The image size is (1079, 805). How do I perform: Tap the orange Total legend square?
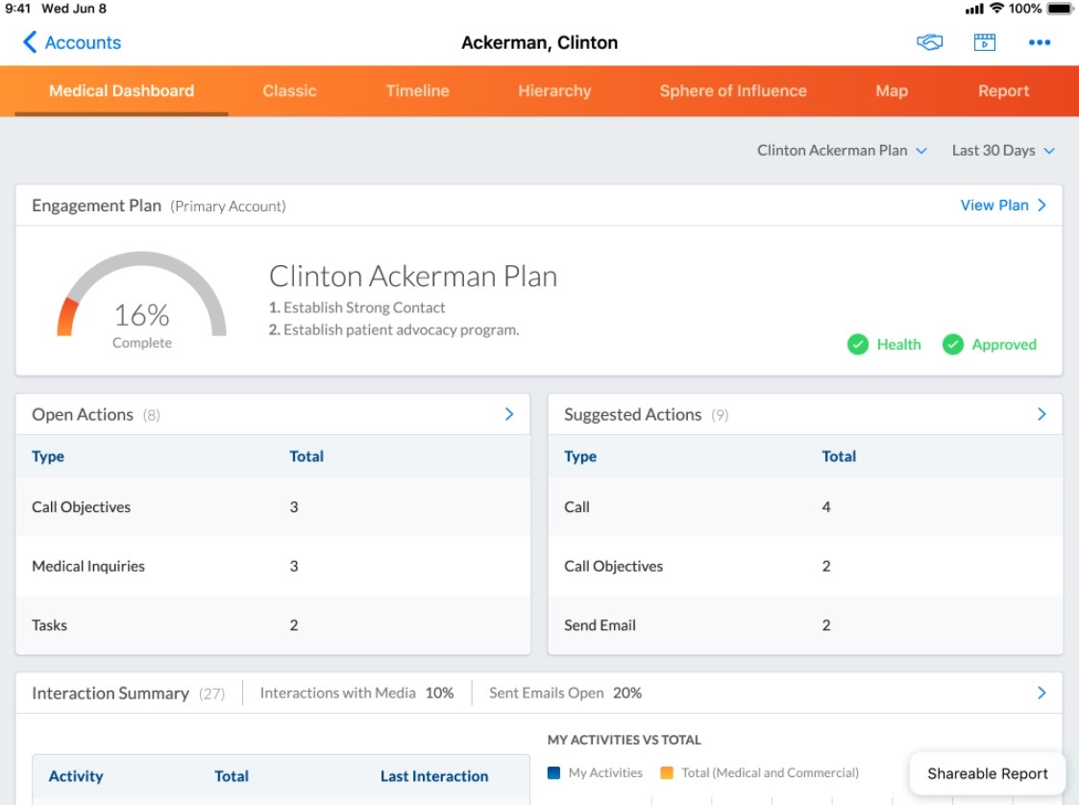[667, 772]
